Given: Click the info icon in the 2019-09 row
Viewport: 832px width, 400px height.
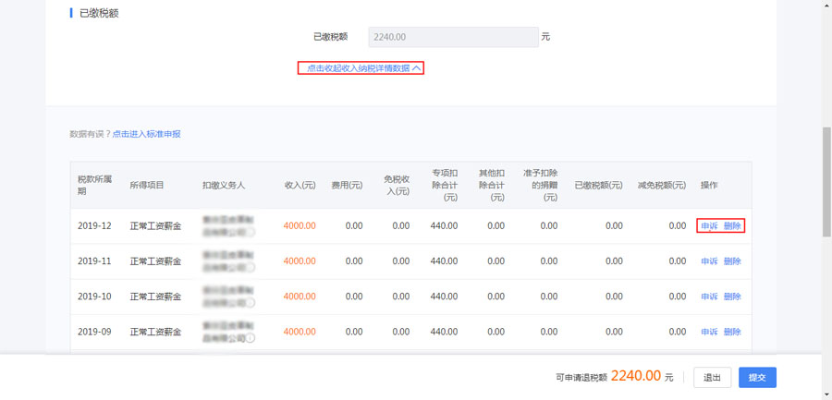Looking at the screenshot, I should coord(251,338).
